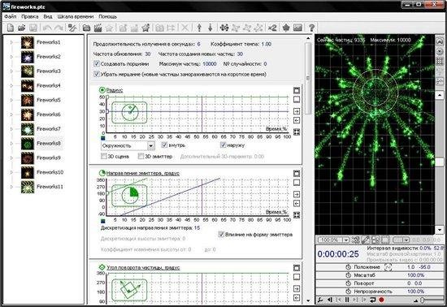Select the Fireworks7 item in the tree
Viewport: 447px width, 307px height.
(x=49, y=128)
